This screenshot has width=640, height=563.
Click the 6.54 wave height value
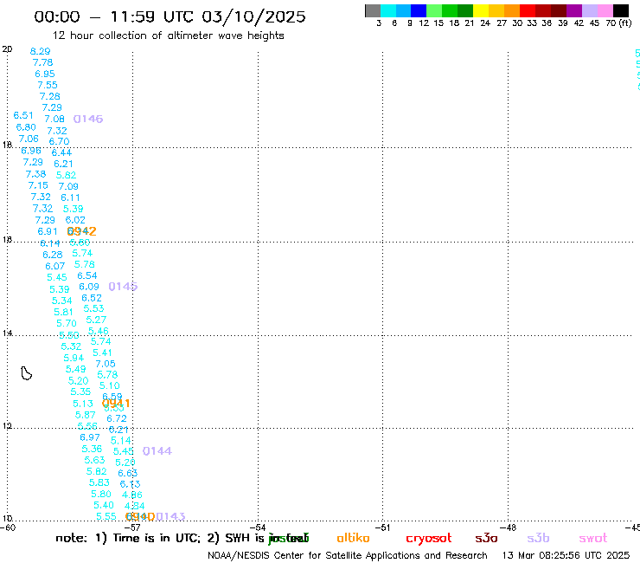[x=87, y=275]
